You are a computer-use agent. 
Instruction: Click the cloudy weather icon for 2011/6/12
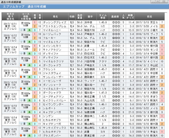coord(21,100)
